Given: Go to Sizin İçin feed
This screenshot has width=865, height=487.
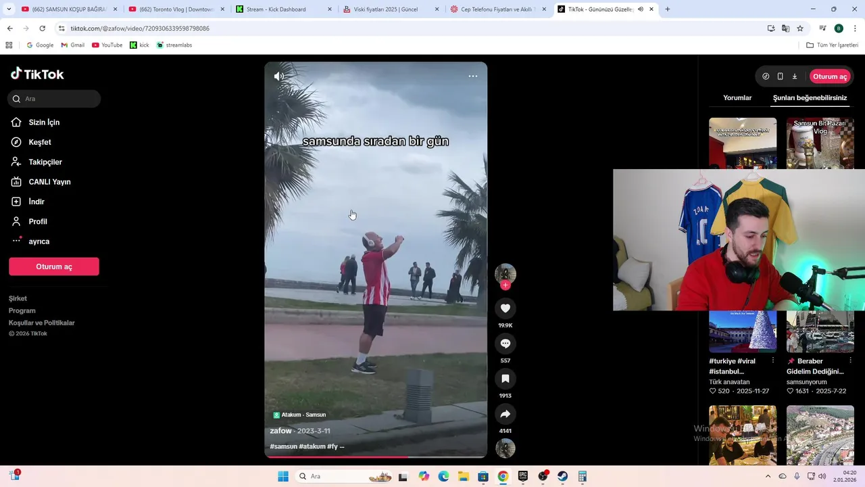Looking at the screenshot, I should point(44,122).
